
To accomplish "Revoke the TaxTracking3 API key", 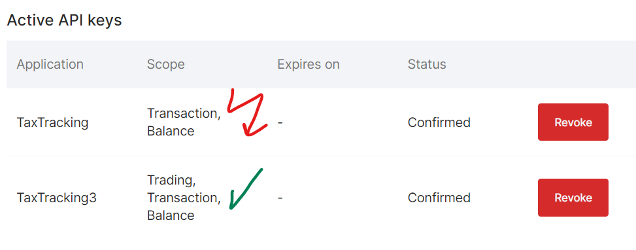I will 573,198.
